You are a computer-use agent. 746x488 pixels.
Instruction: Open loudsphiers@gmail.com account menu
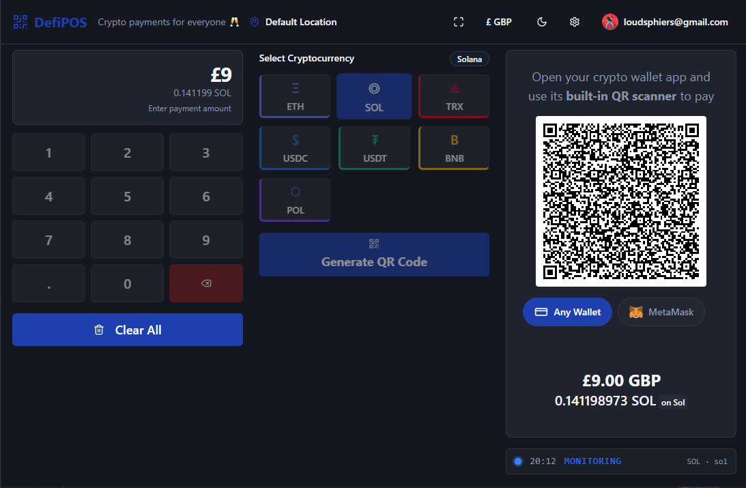point(665,22)
